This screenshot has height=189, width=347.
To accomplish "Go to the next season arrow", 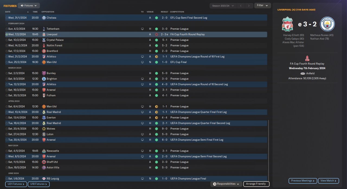I will pos(249,6).
